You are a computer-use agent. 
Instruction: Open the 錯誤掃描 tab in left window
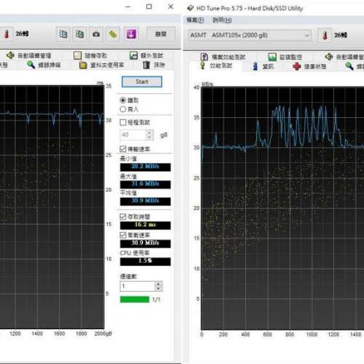44,65
